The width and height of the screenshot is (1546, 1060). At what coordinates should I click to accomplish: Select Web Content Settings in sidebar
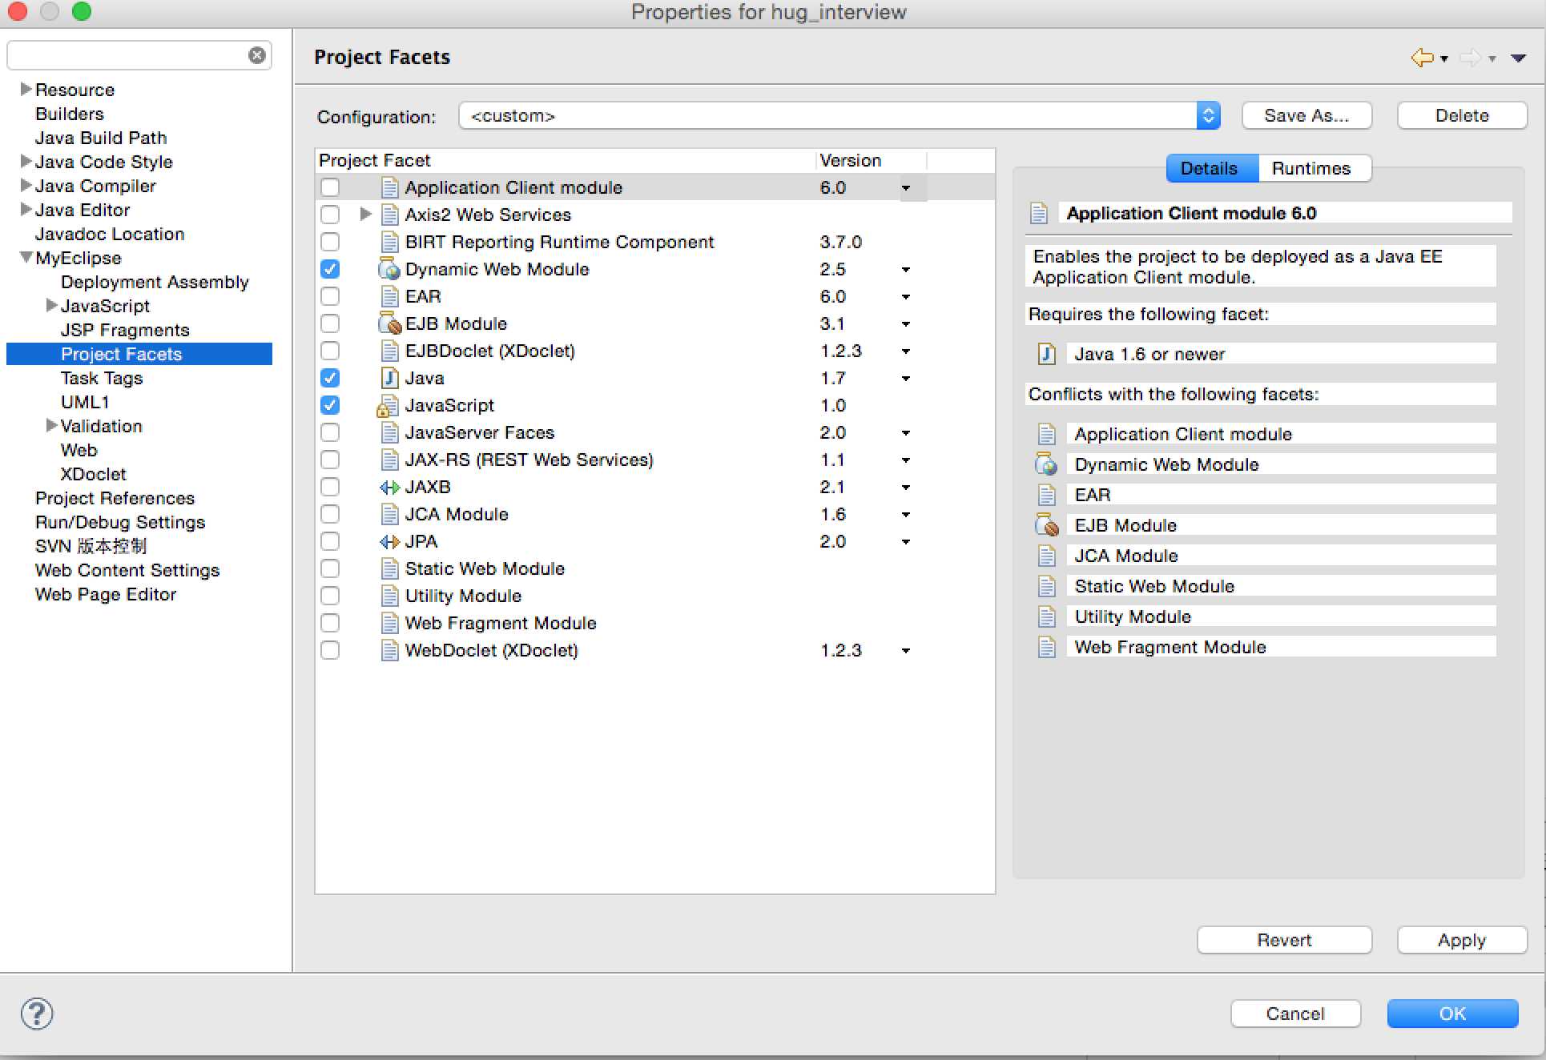(127, 570)
